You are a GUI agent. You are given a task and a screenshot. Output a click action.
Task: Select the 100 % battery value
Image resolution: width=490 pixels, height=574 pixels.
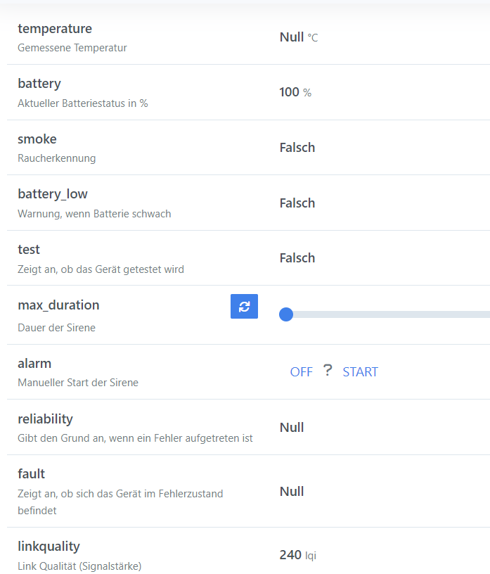pos(295,92)
